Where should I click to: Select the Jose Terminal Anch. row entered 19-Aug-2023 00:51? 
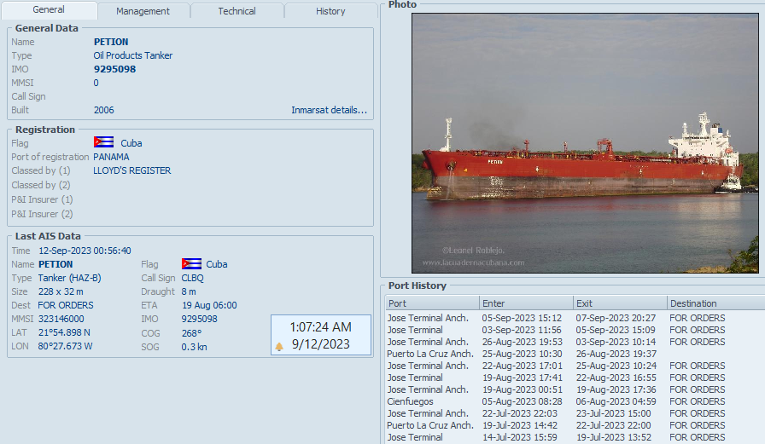(x=575, y=389)
